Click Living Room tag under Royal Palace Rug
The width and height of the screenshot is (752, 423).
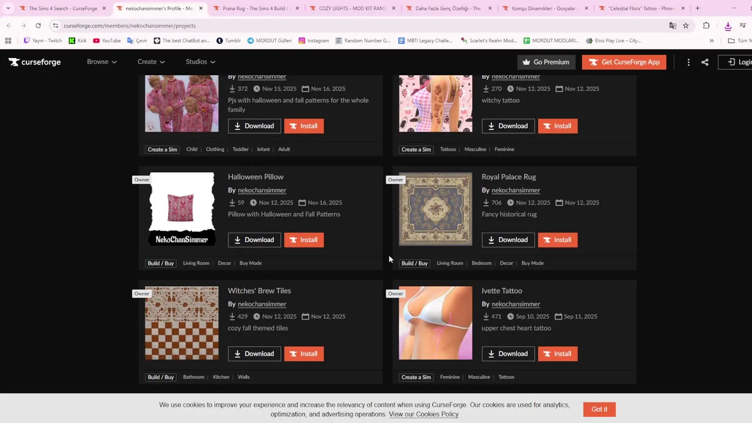click(450, 263)
